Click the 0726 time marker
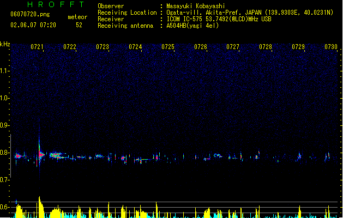 (x=201, y=47)
